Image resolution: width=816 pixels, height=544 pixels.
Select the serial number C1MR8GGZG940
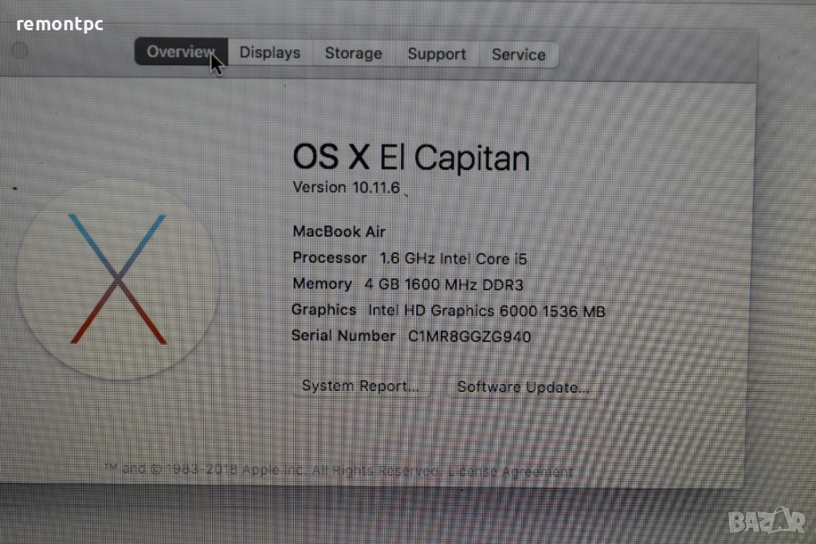click(469, 337)
